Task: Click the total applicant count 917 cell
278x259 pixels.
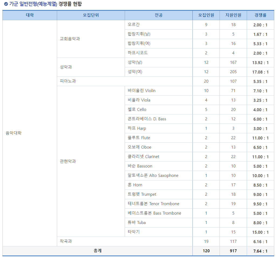Action: coord(233,251)
